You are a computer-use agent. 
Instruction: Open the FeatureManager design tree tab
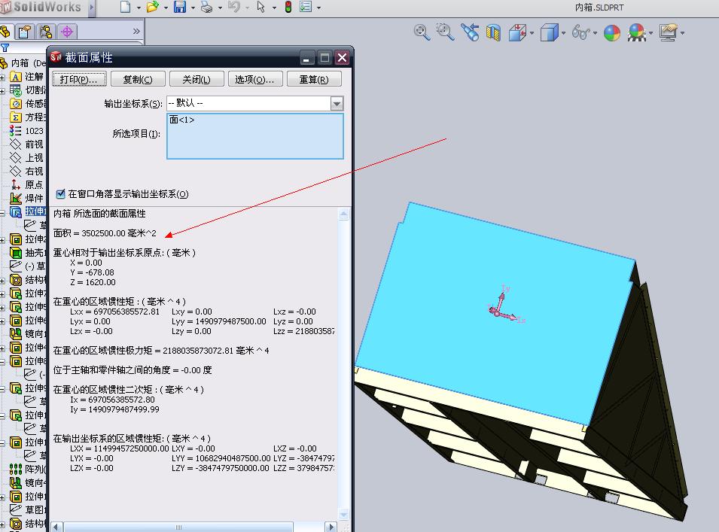pyautogui.click(x=5, y=32)
